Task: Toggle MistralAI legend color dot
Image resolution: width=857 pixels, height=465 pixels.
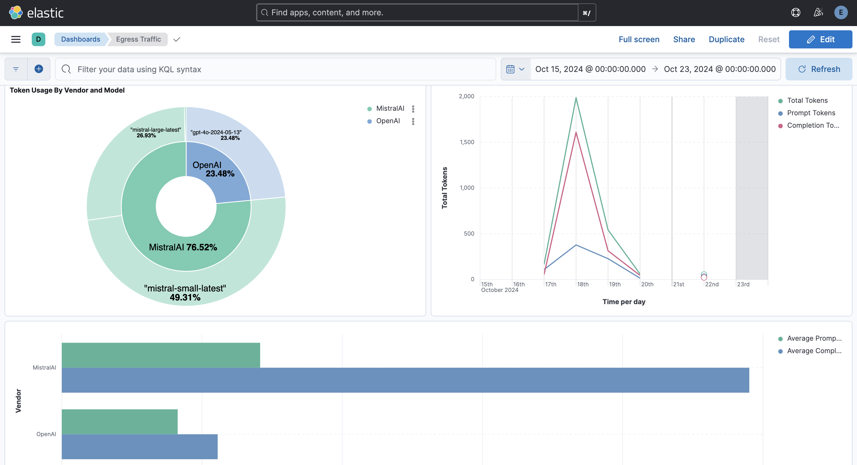Action: [x=369, y=109]
